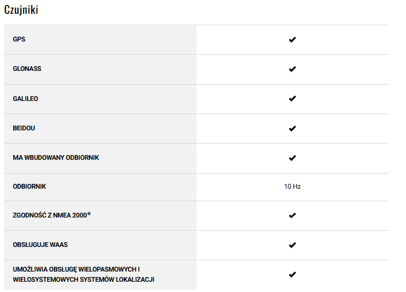
Task: Click the Zgodność z NMEA 2000 label
Action: (x=50, y=215)
